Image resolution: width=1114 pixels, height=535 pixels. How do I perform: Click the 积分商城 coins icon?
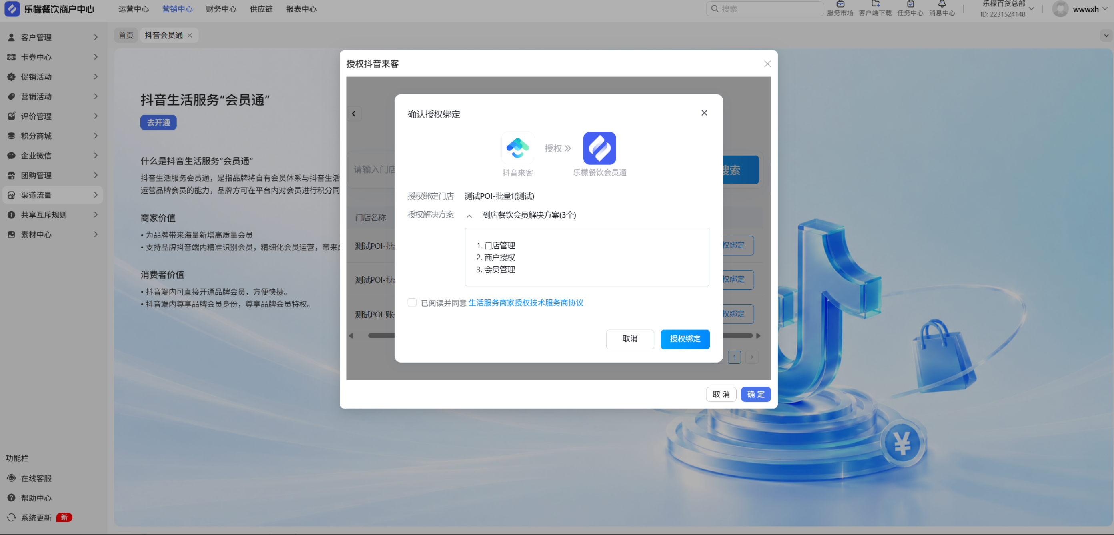pos(12,136)
